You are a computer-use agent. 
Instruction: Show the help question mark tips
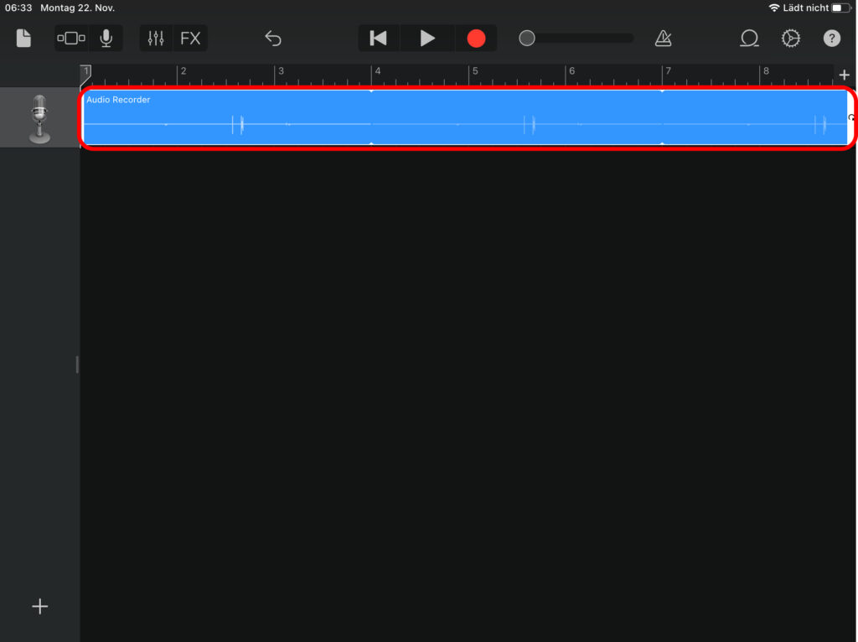coord(831,38)
